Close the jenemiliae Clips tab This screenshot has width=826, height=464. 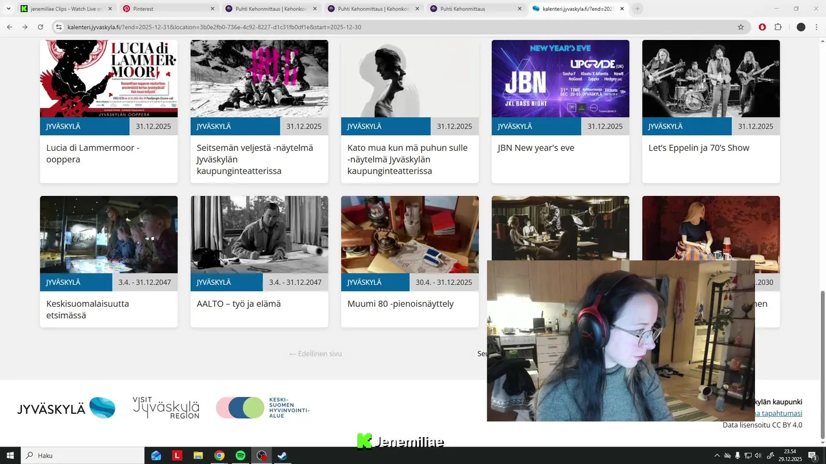coord(110,9)
